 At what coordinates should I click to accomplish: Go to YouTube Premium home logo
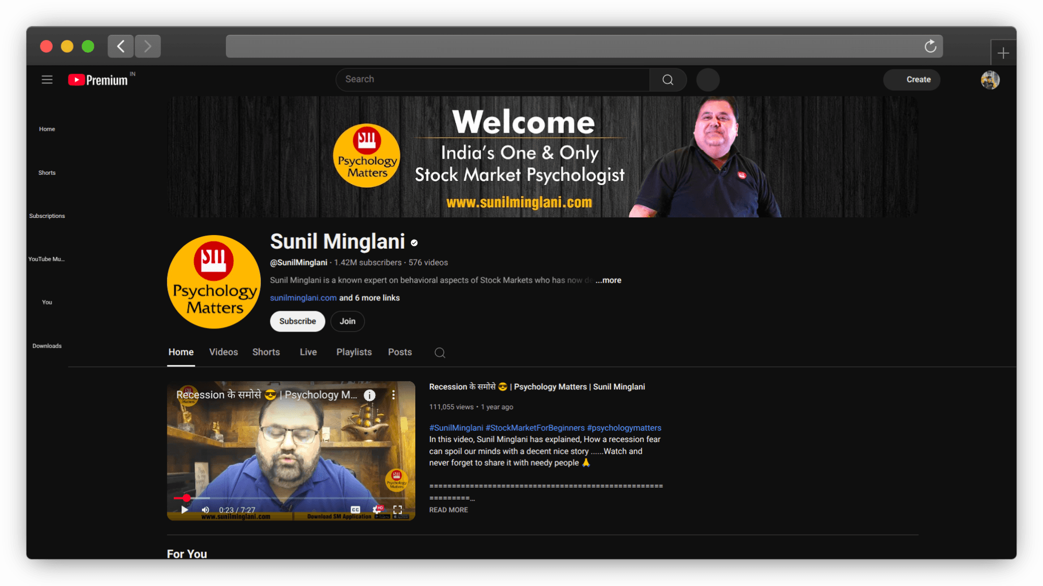pyautogui.click(x=98, y=80)
